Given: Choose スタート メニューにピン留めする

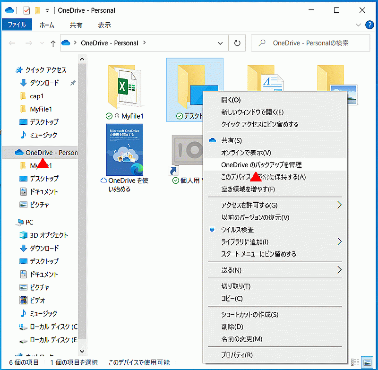Looking at the screenshot, I should point(275,254).
